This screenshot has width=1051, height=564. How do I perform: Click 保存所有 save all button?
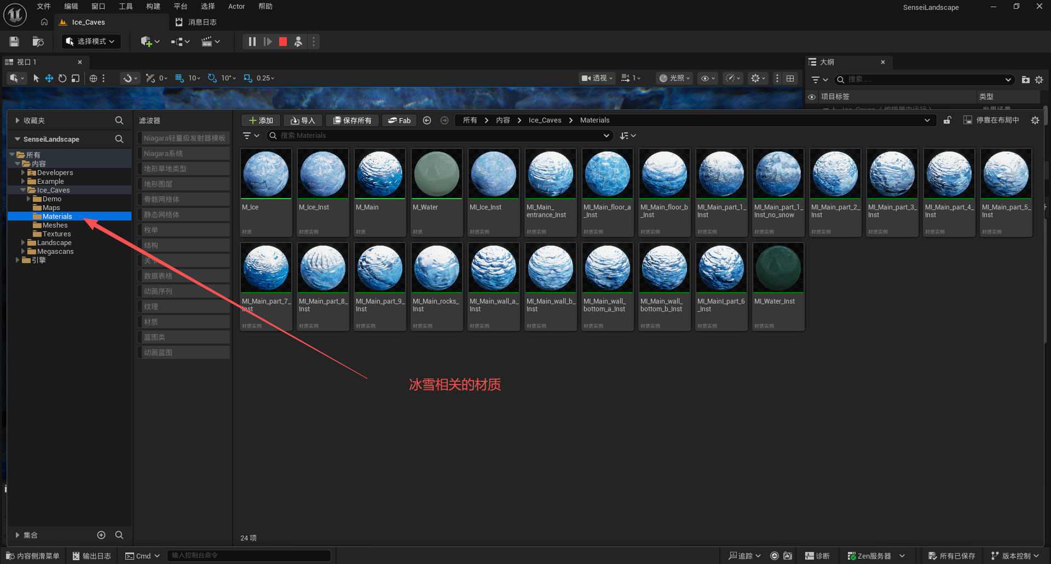(x=352, y=120)
